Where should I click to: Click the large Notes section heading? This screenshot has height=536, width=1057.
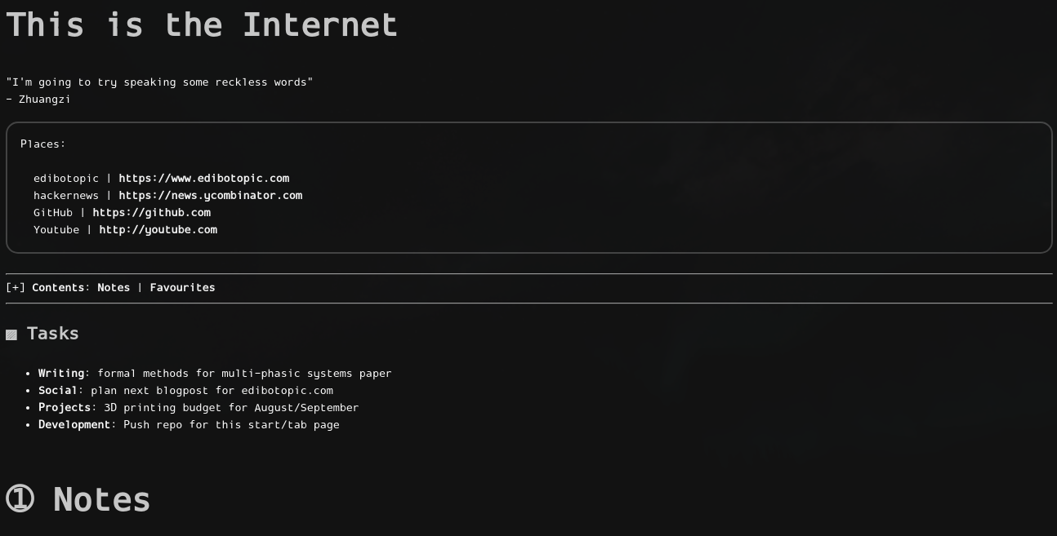click(x=101, y=499)
